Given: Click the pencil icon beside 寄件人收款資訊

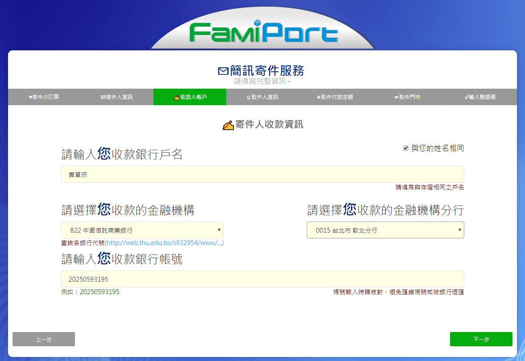Looking at the screenshot, I should click(228, 125).
